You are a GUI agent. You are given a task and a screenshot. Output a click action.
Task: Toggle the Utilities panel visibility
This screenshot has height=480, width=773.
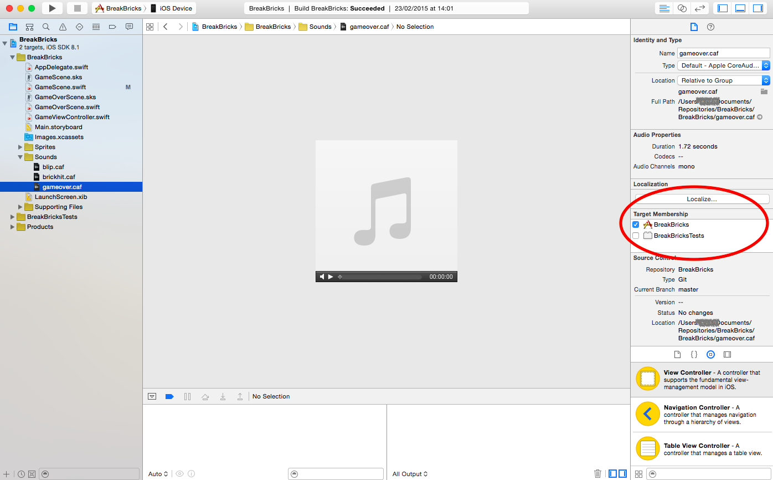tap(758, 8)
